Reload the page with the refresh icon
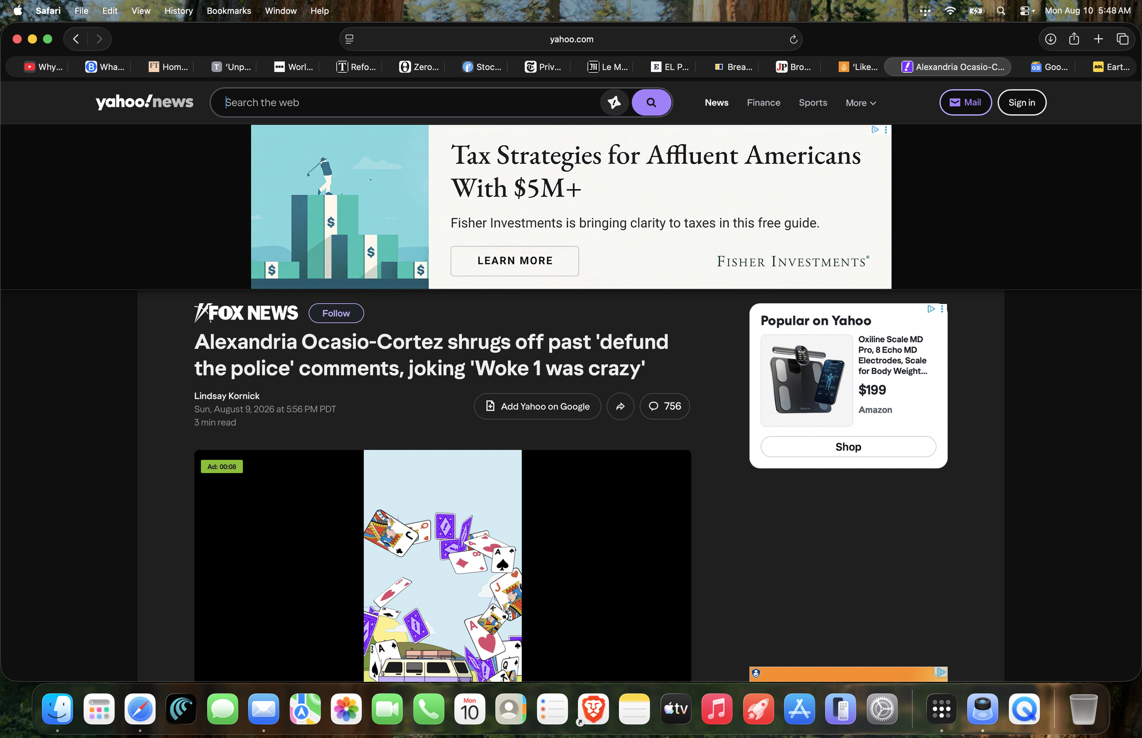 tap(793, 39)
